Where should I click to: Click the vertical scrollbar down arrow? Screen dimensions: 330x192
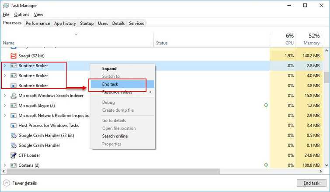click(x=327, y=165)
